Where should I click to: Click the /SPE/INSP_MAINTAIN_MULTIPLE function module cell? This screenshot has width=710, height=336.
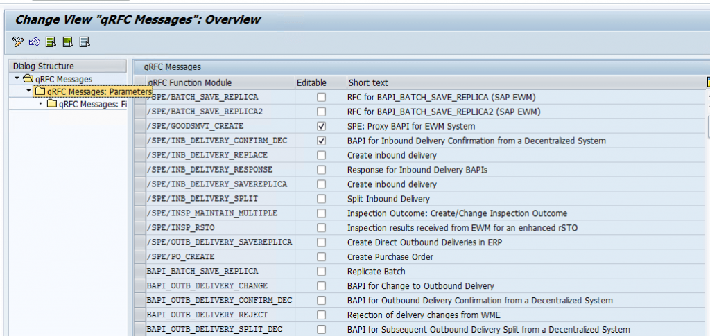point(220,213)
